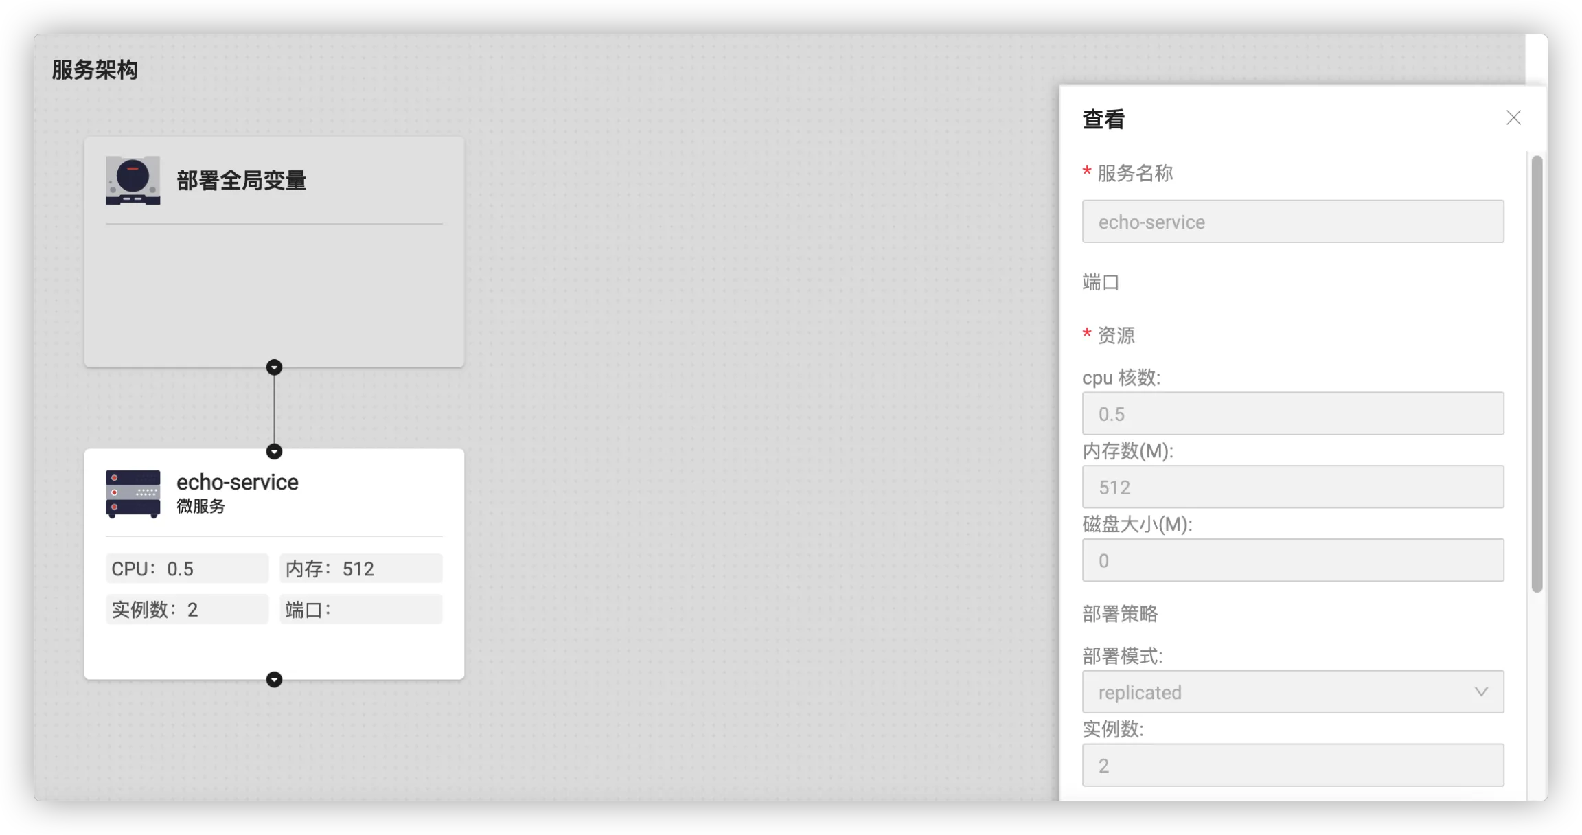Select the 部署全局变量 card title
This screenshot has width=1582, height=835.
coord(241,181)
